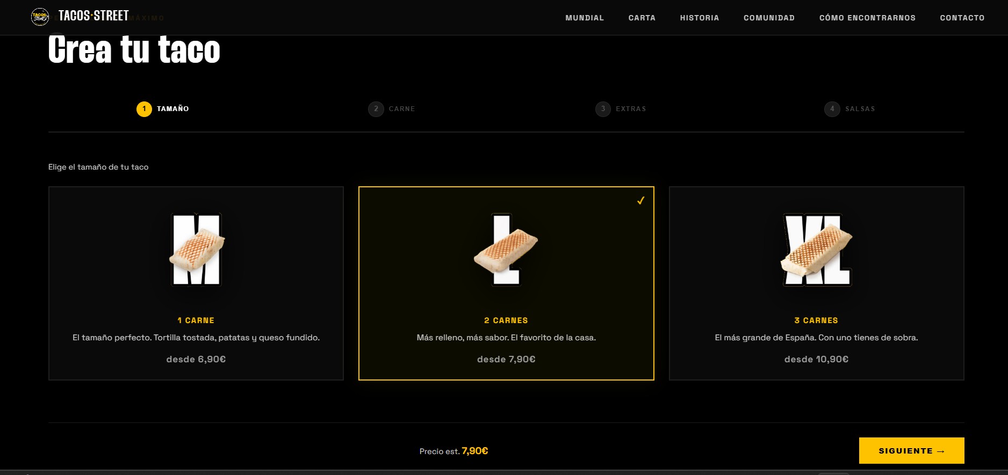The image size is (1008, 475).
Task: Click the checkmark on the selected L card
Action: click(640, 200)
